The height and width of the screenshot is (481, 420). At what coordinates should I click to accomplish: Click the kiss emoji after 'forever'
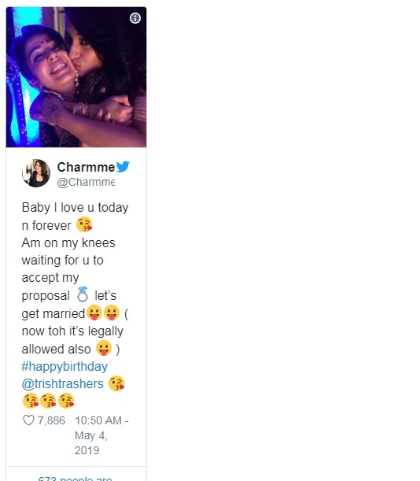84,224
